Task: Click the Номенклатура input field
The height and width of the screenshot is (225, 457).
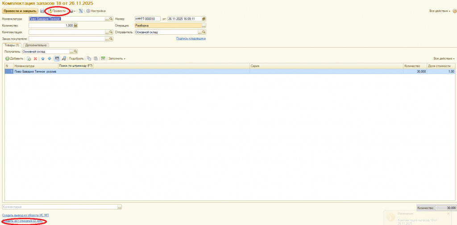Action: click(x=67, y=19)
